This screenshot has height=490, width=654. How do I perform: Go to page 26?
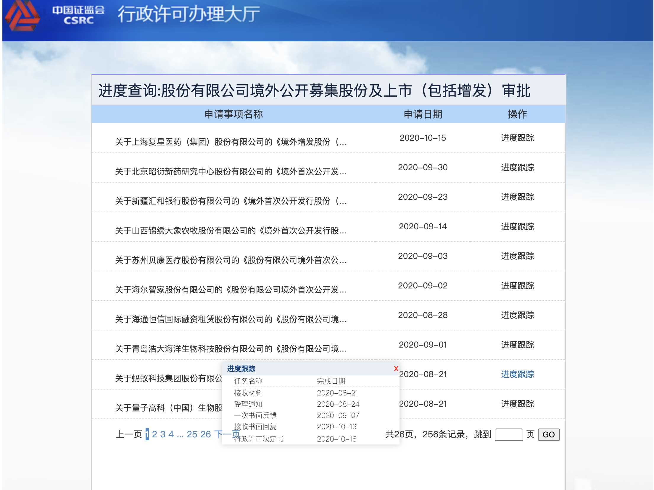[x=205, y=434]
